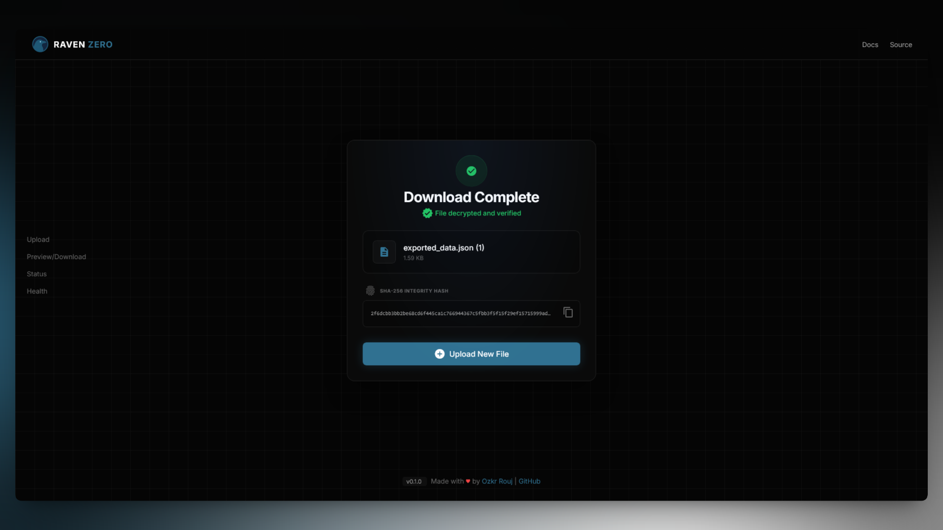
Task: Click the exported_data.json file document icon
Action: pos(384,252)
